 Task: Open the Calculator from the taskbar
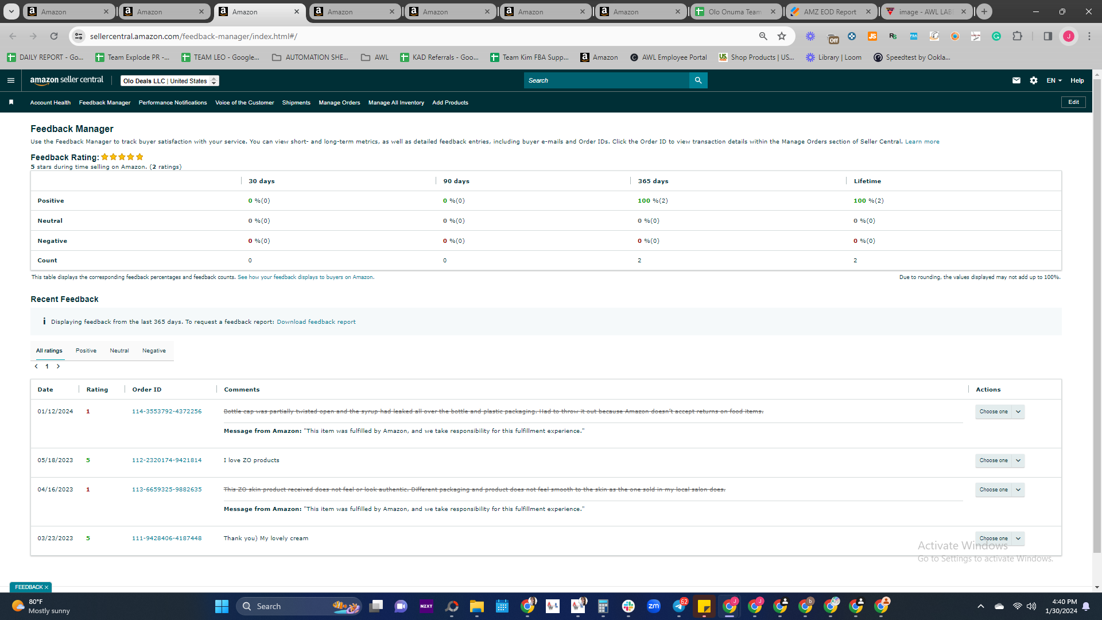tap(603, 606)
